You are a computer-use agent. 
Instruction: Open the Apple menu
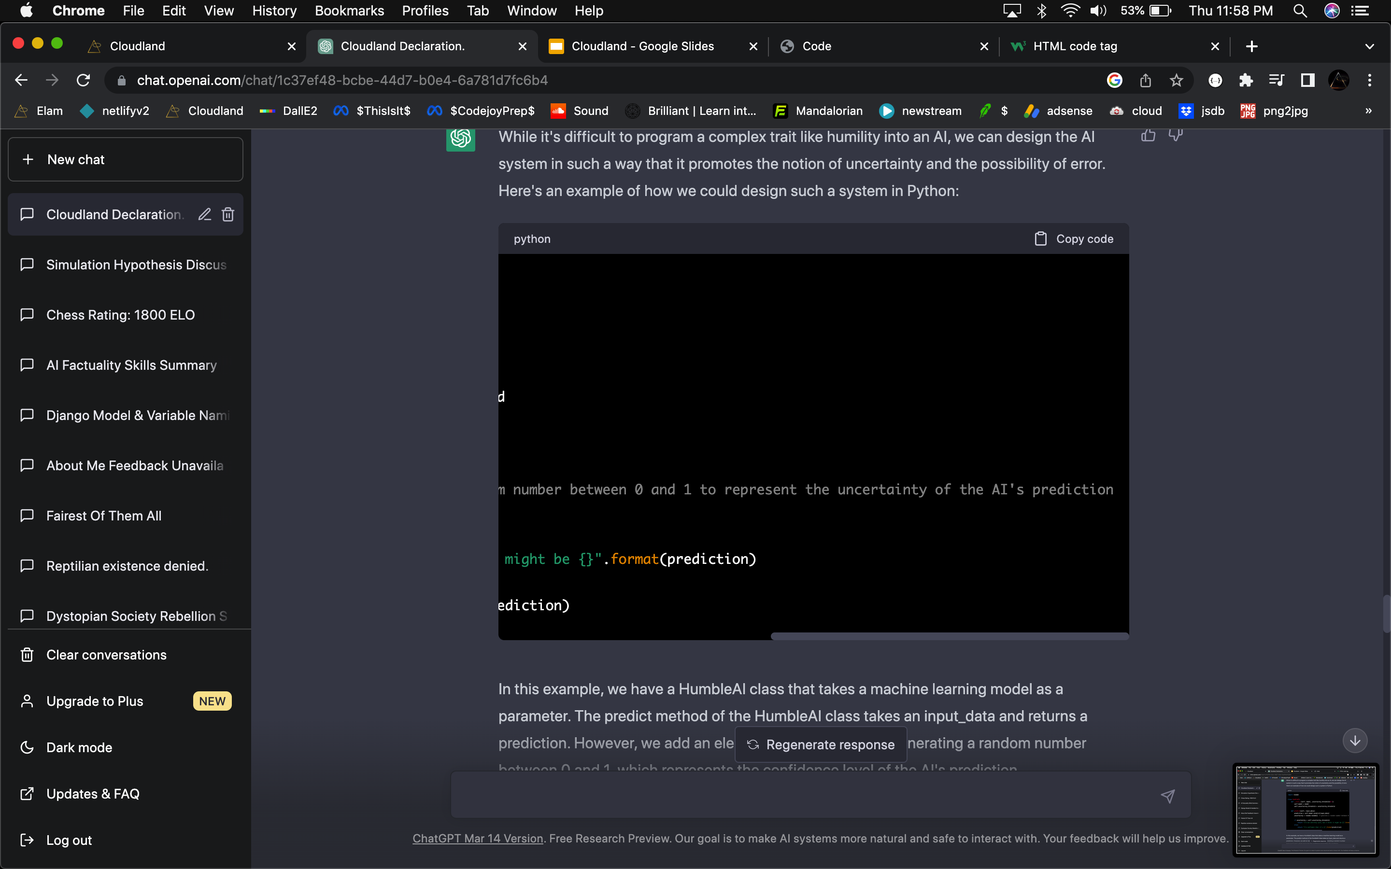tap(26, 11)
